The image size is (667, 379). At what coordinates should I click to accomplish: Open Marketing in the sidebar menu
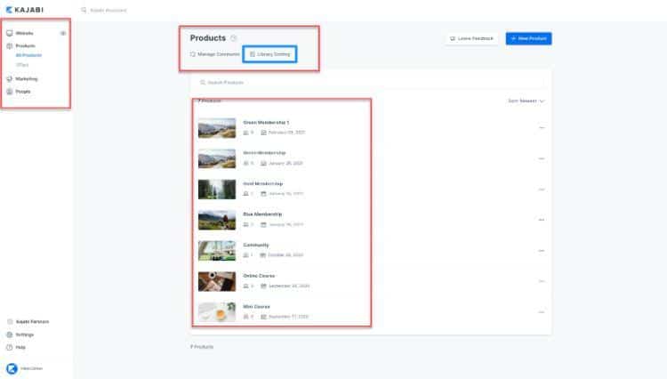27,79
